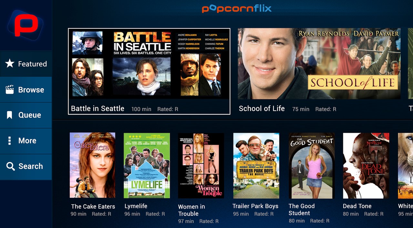Screen dimensions: 413x228
Task: Click the Featured star icon
Action: pyautogui.click(x=10, y=63)
